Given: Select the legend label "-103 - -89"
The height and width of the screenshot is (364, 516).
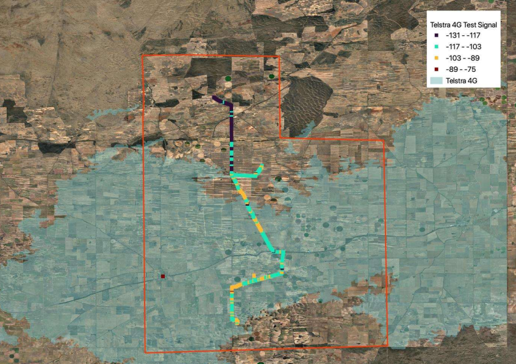Looking at the screenshot, I should pos(462,58).
